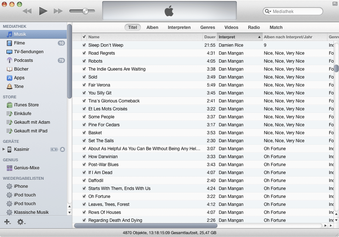Sort by Alben nach Interpret/Jahr column header

pos(295,37)
